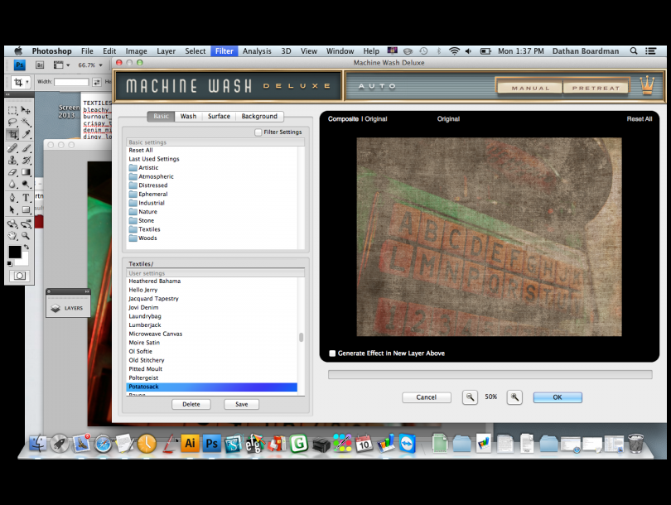Launch Adobe Bridge from the application bar
The image size is (671, 505).
40,65
